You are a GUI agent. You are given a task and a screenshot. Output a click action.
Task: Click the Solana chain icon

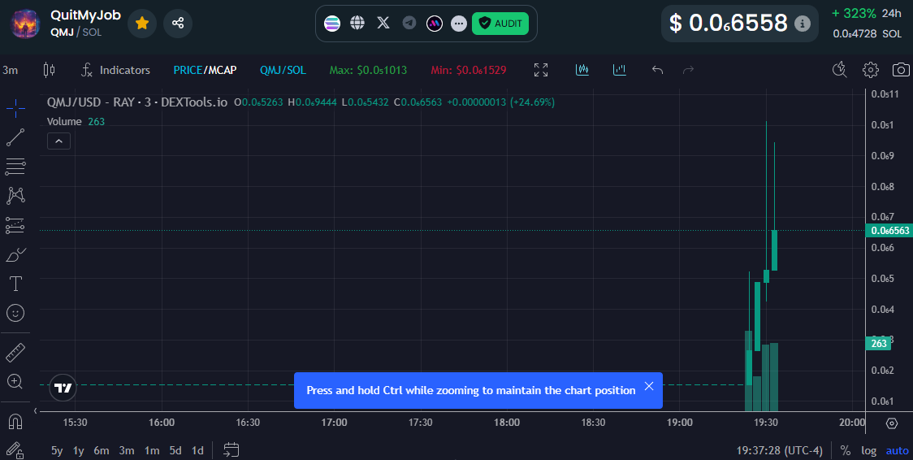[332, 24]
